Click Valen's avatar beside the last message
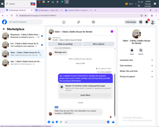Screen dimensions: 159x127 50,114
